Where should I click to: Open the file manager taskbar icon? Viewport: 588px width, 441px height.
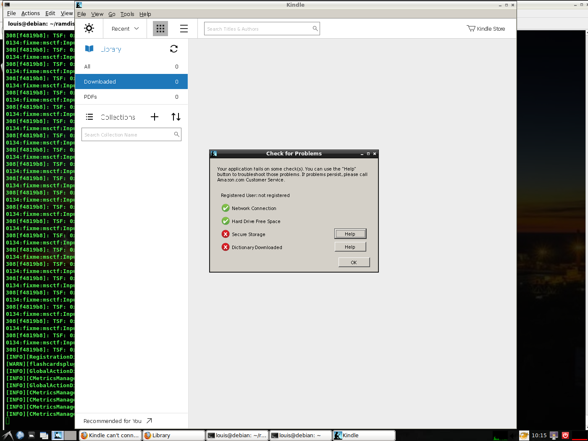coord(31,436)
